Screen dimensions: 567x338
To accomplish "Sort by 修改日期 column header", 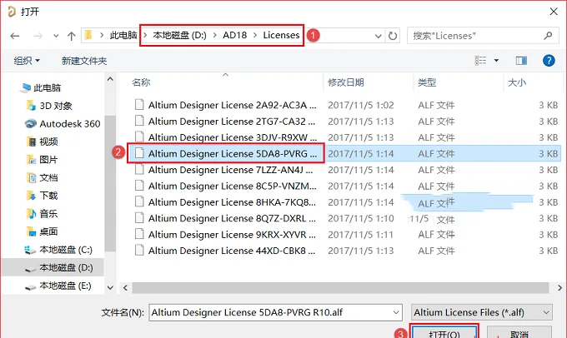I will point(346,82).
